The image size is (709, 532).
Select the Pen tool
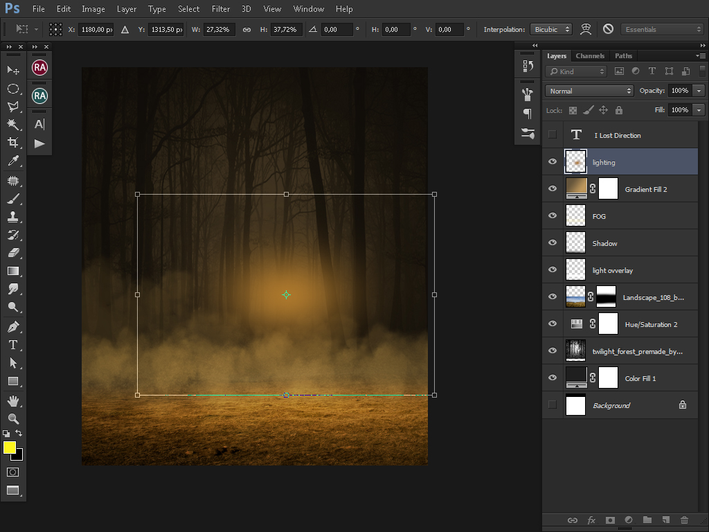(x=12, y=326)
